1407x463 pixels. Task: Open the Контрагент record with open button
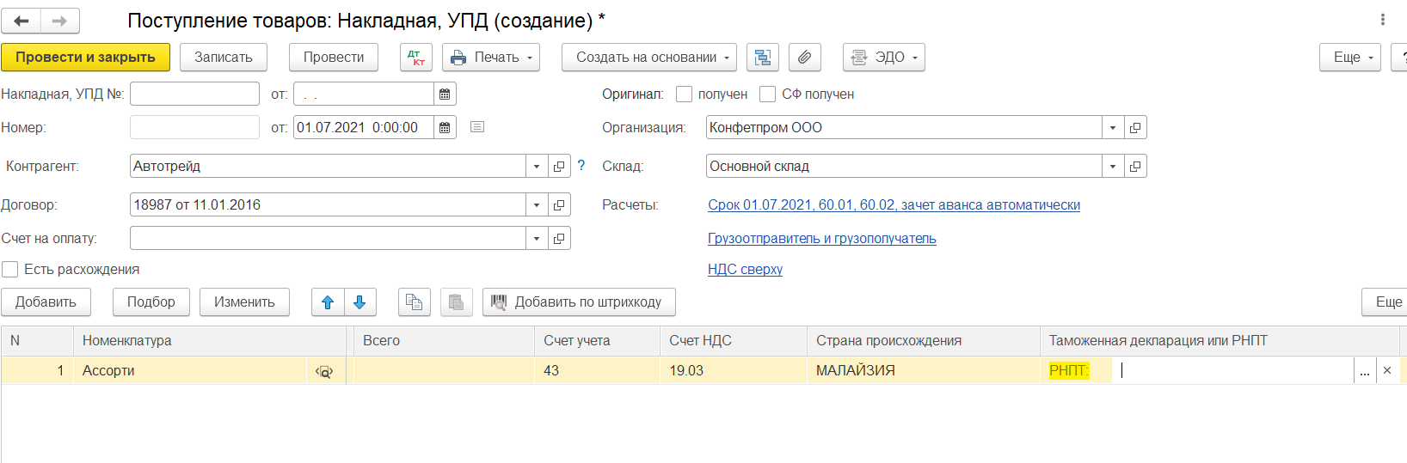click(x=559, y=167)
